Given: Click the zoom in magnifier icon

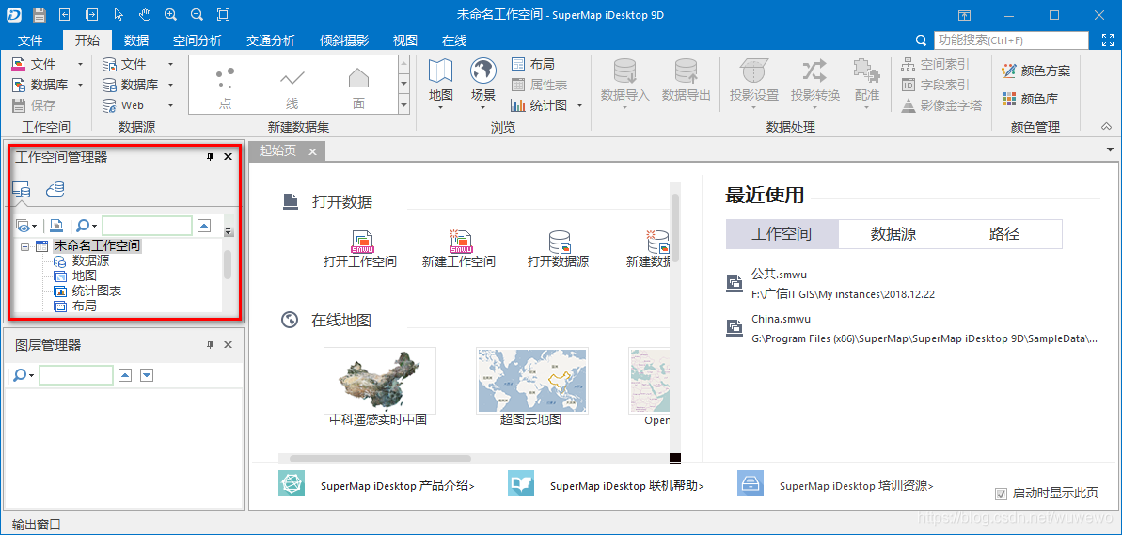Looking at the screenshot, I should (x=170, y=14).
